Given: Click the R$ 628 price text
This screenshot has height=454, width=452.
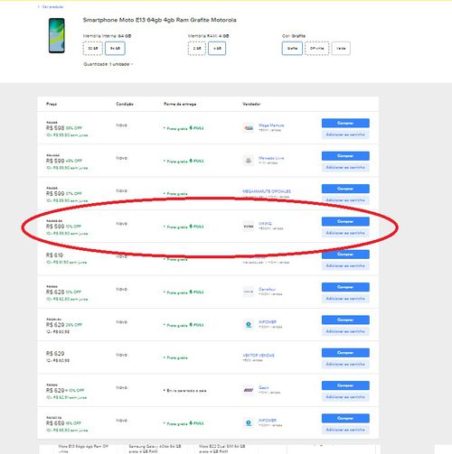Looking at the screenshot, I should [55, 292].
